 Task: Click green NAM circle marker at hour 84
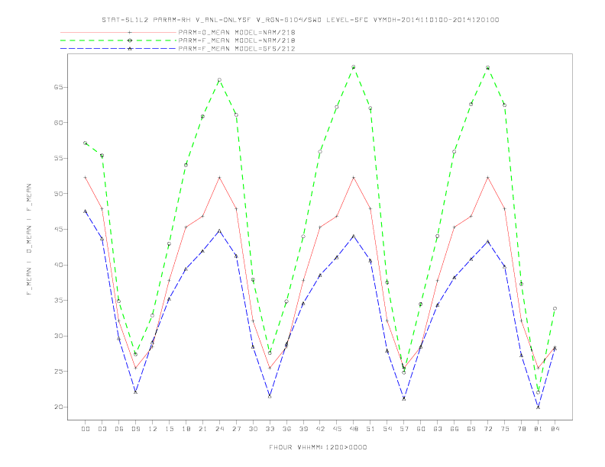555,308
